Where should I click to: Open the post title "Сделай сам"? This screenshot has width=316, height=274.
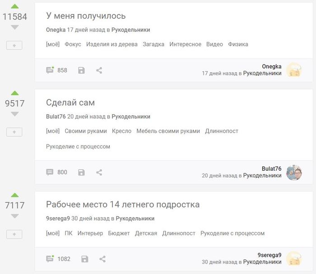[x=70, y=102]
